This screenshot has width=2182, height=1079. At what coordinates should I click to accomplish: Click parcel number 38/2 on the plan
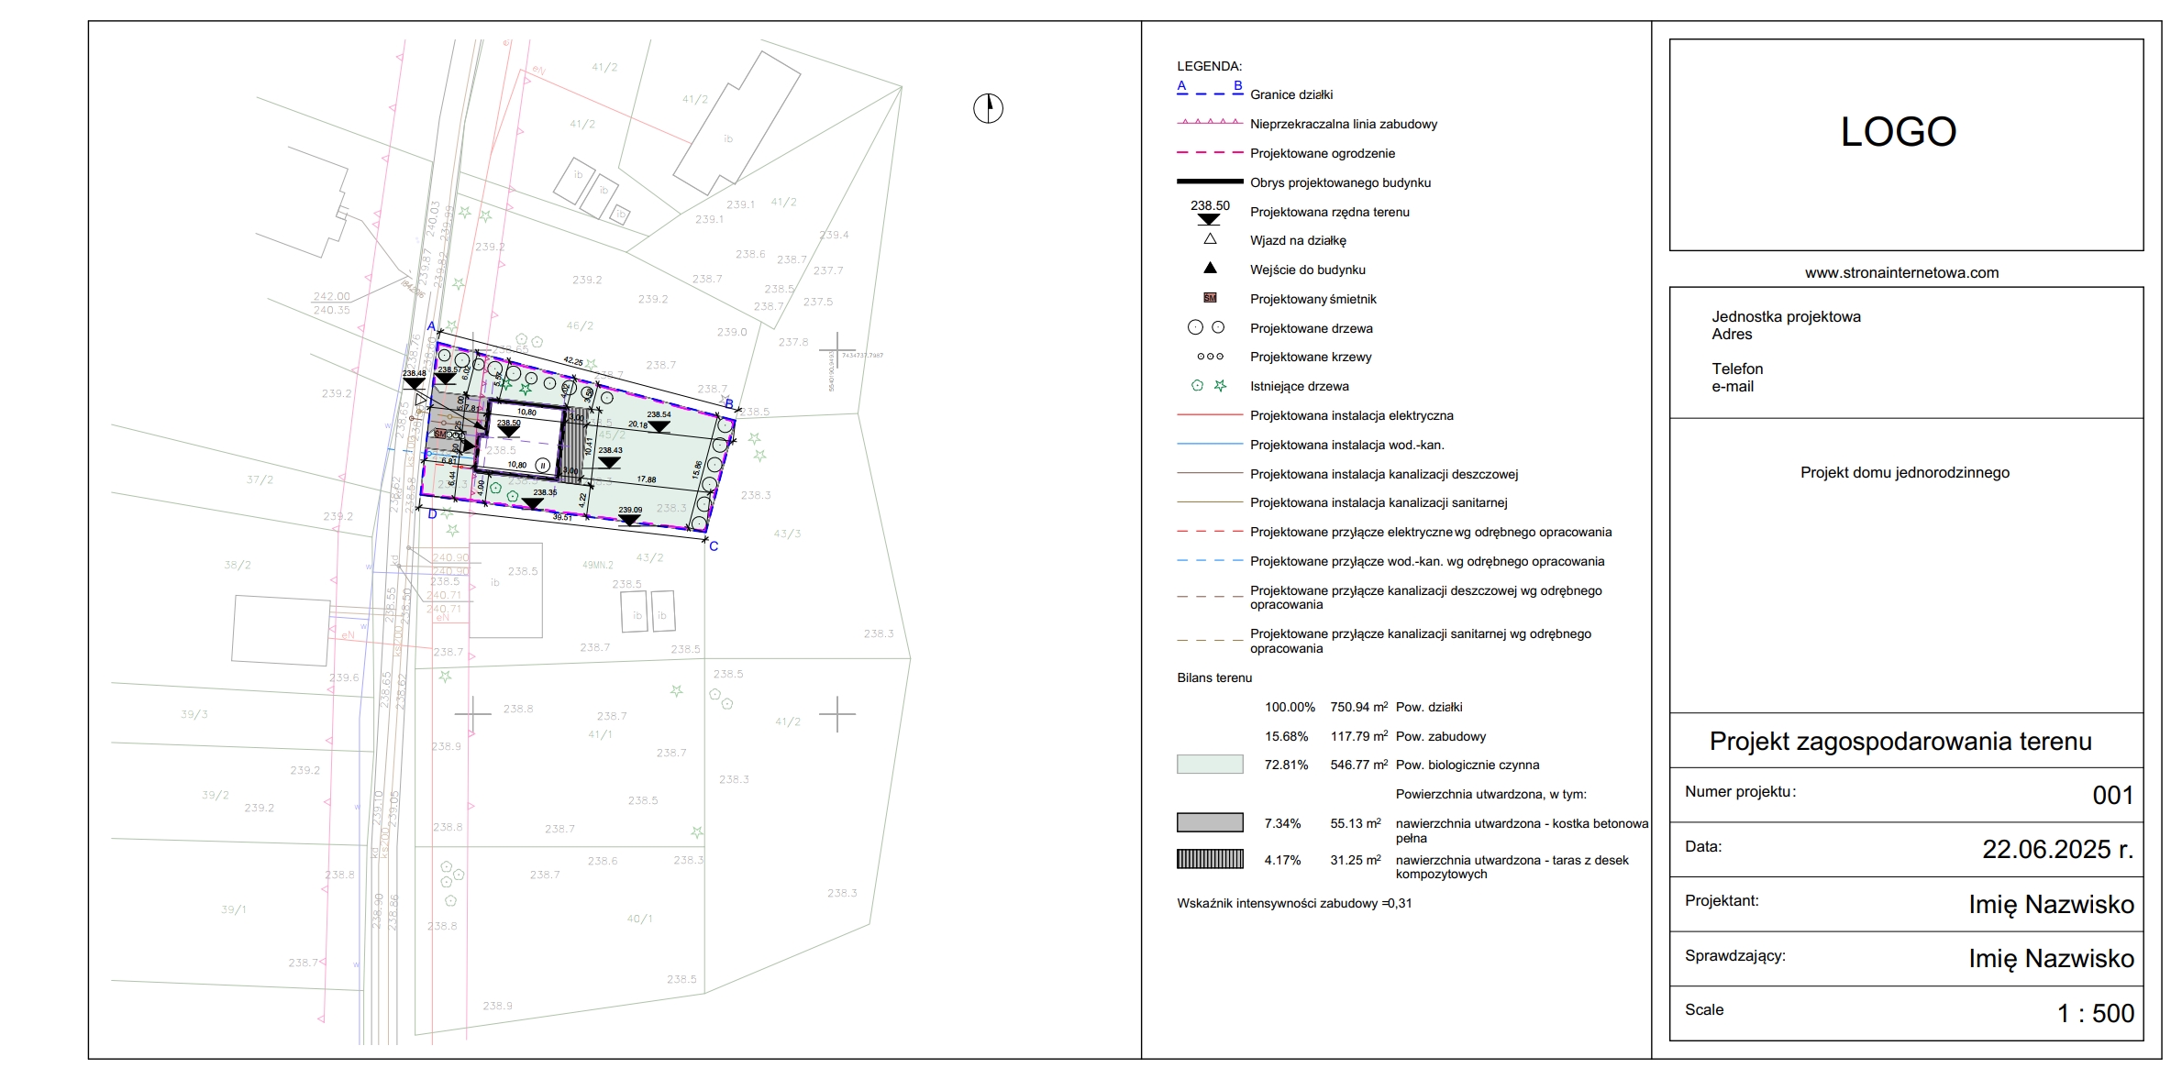pyautogui.click(x=238, y=565)
